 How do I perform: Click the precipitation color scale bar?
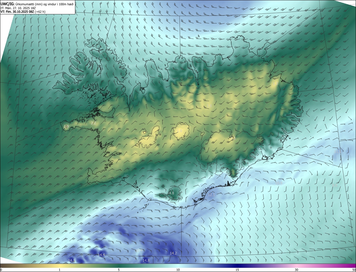[178, 266]
